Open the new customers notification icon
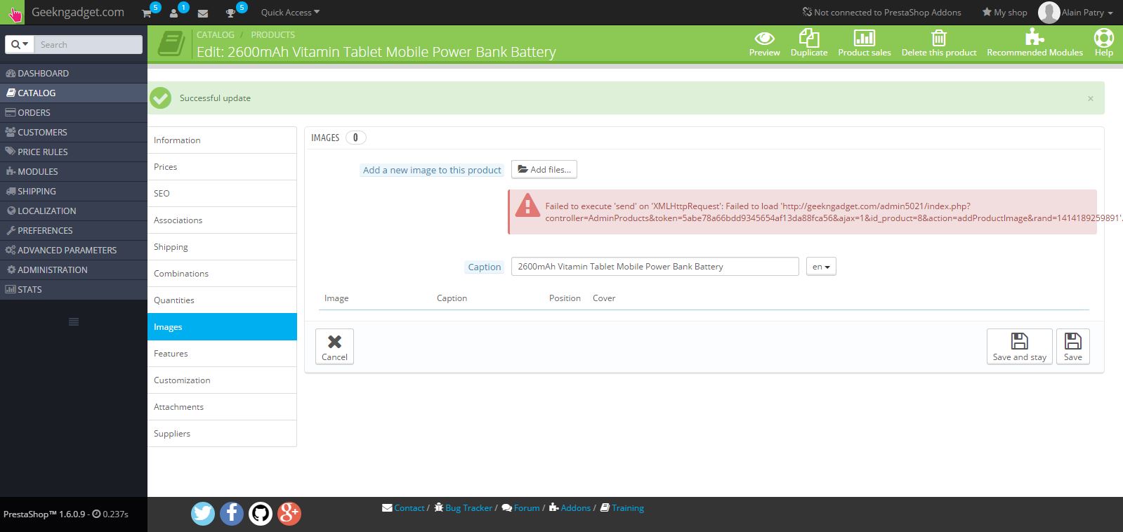The width and height of the screenshot is (1123, 532). click(x=174, y=13)
